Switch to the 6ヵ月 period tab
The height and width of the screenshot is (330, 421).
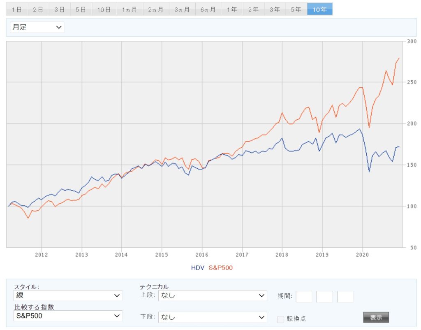click(208, 9)
